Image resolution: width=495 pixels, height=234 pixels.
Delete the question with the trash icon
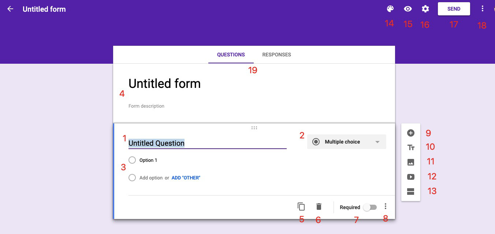pos(318,207)
